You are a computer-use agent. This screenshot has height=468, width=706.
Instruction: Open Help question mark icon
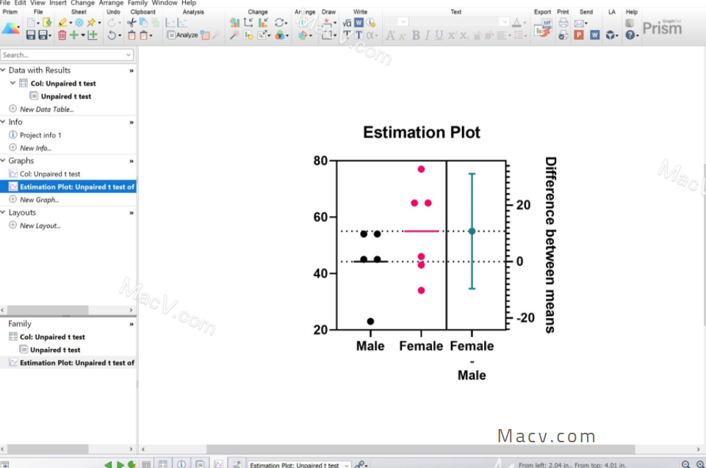pyautogui.click(x=630, y=35)
